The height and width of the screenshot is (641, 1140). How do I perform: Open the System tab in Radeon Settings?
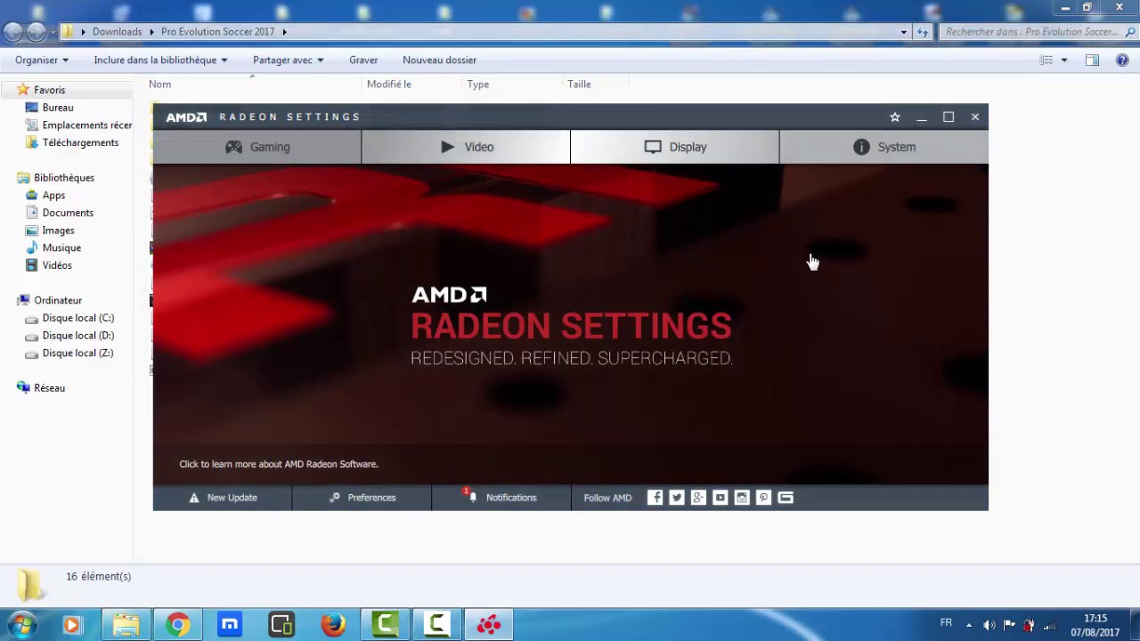pyautogui.click(x=883, y=147)
